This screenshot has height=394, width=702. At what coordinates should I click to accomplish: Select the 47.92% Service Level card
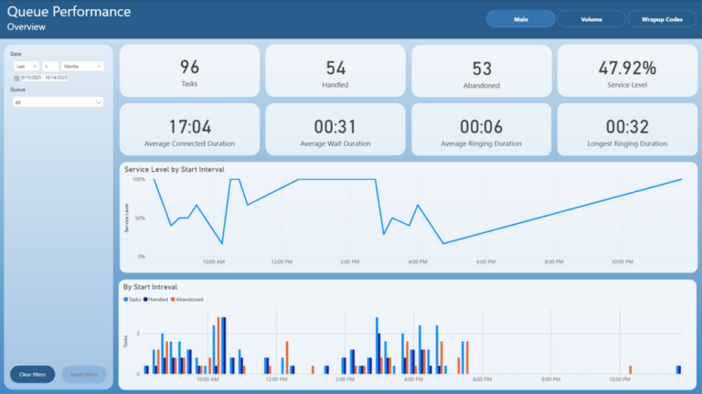click(x=627, y=70)
